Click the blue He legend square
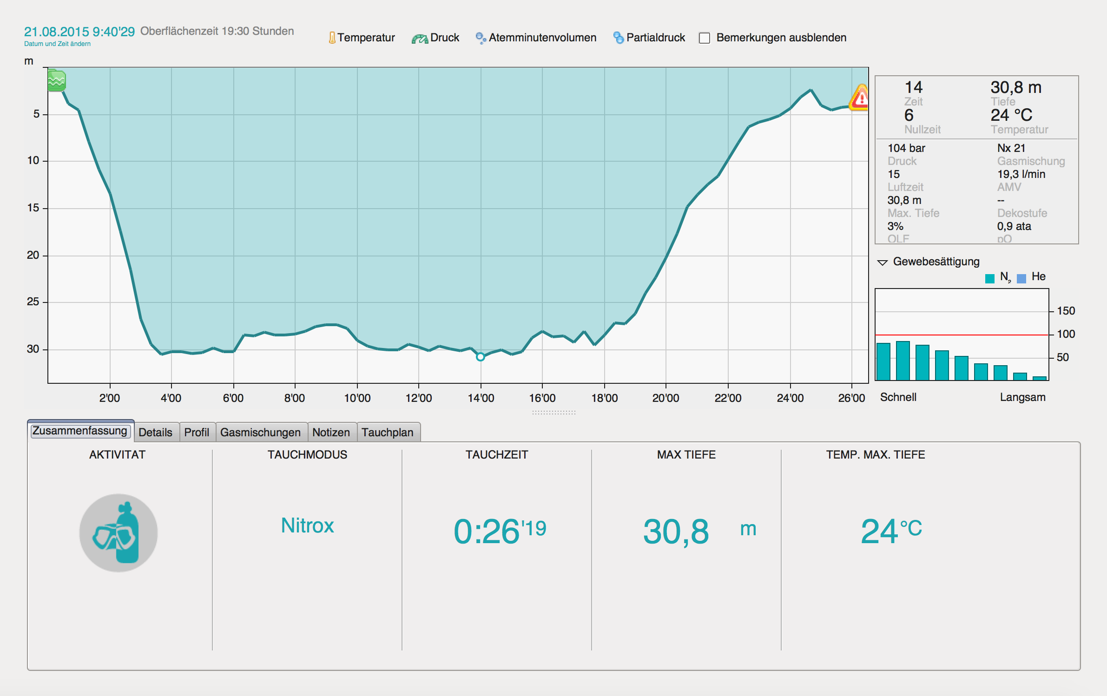This screenshot has width=1107, height=696. tap(1021, 278)
